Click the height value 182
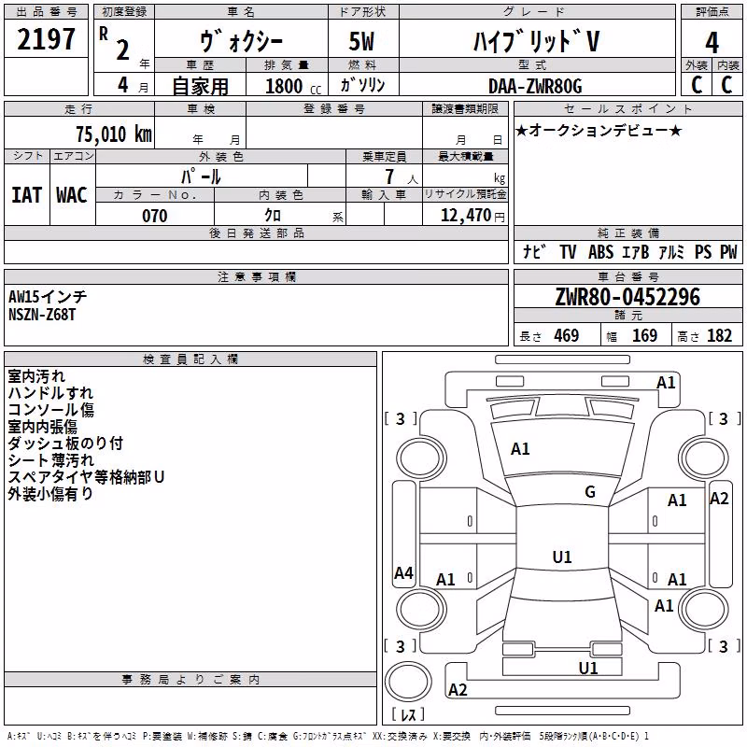 [719, 336]
